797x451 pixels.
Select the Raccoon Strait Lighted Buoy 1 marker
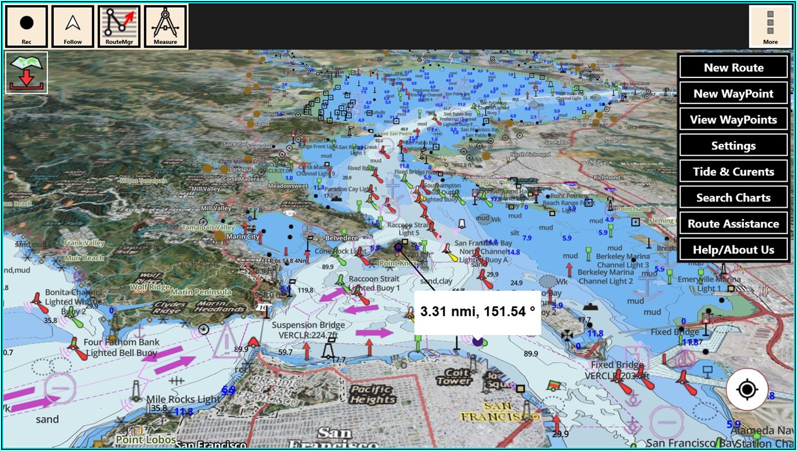click(x=341, y=280)
